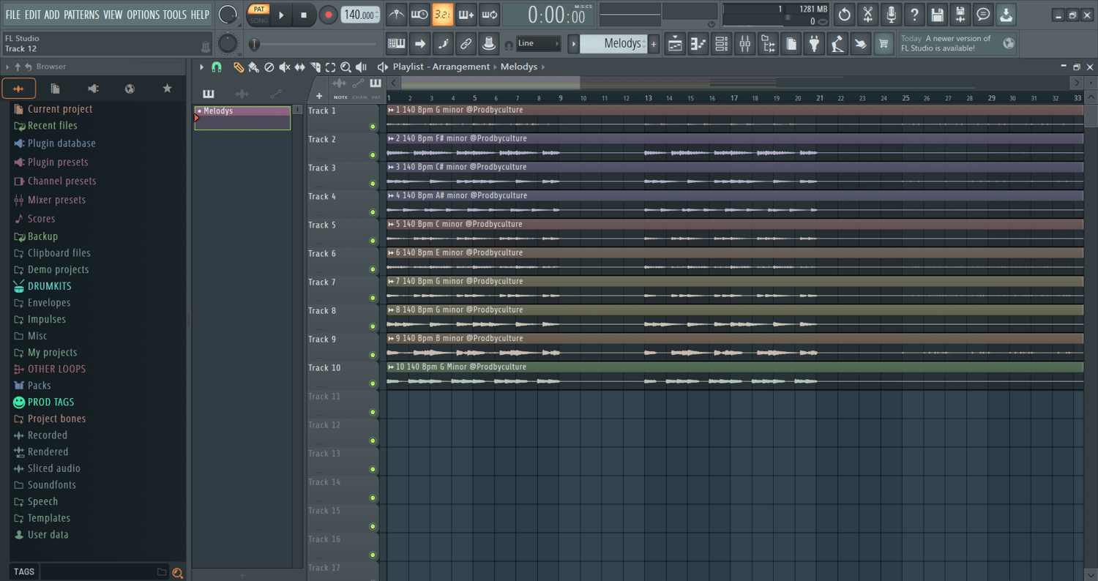The height and width of the screenshot is (581, 1098).
Task: Select the slice tool in Playlist
Action: [x=315, y=67]
